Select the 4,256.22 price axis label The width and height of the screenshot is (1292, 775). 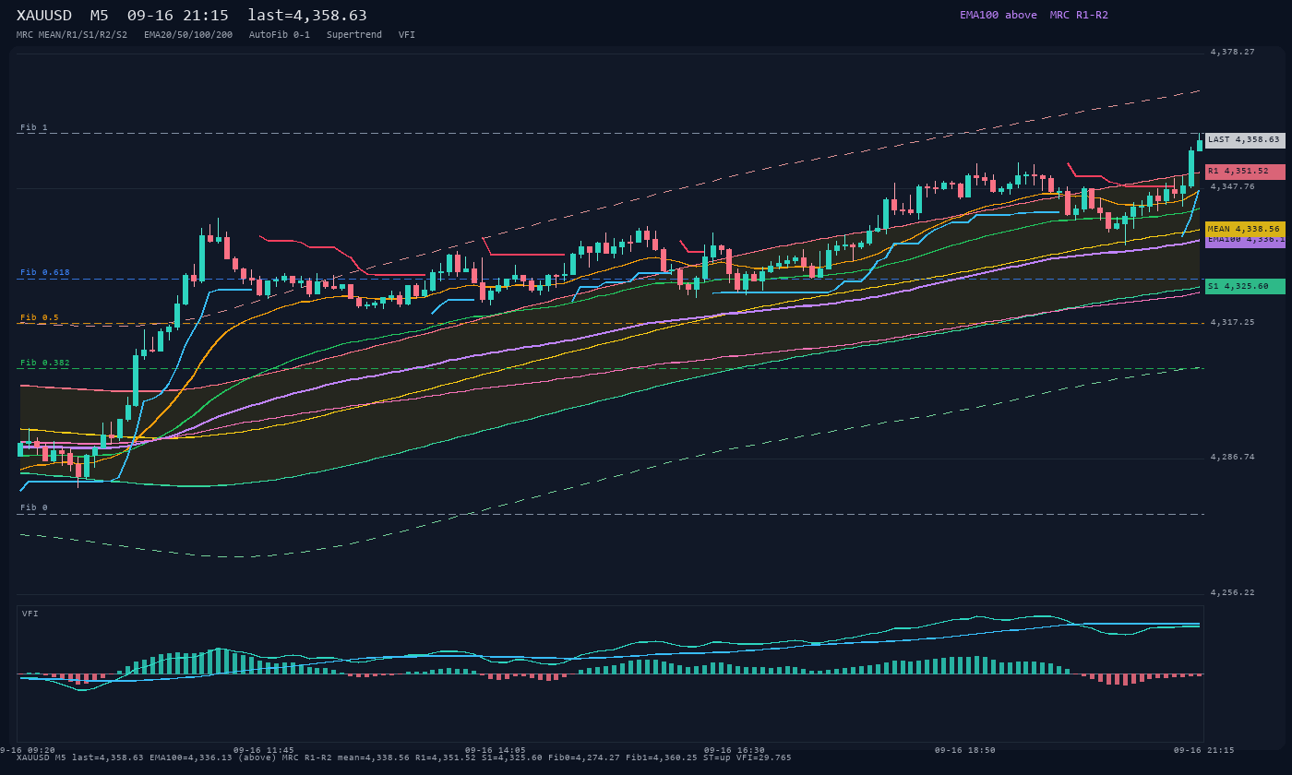[1233, 592]
